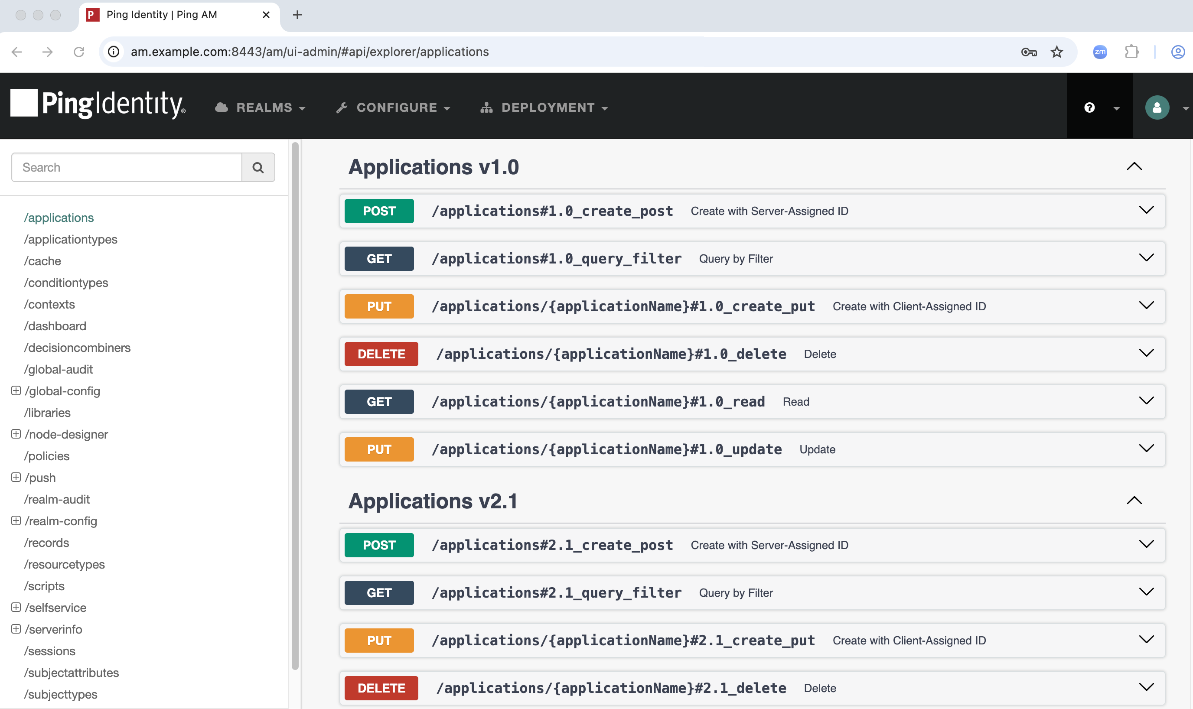
Task: Open the help question mark menu
Action: [1089, 107]
